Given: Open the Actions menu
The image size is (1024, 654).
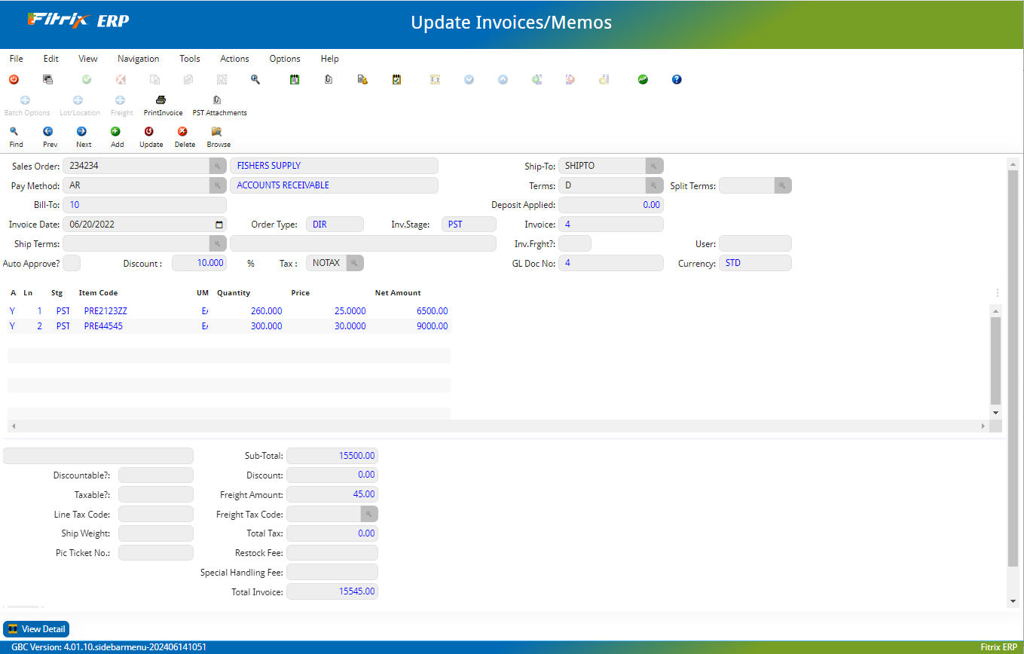Looking at the screenshot, I should pos(234,59).
